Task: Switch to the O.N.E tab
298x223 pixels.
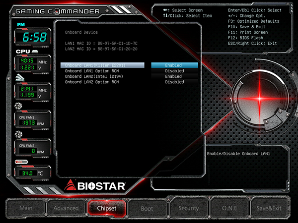Action: coord(229,208)
